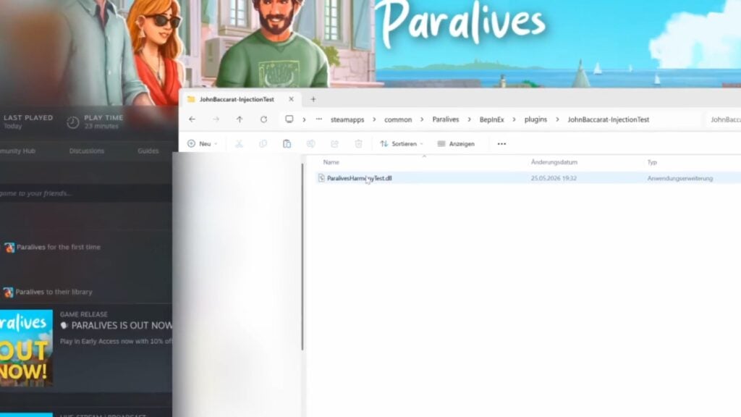741x417 pixels.
Task: Open Discussions tab in Steam window
Action: (x=87, y=151)
